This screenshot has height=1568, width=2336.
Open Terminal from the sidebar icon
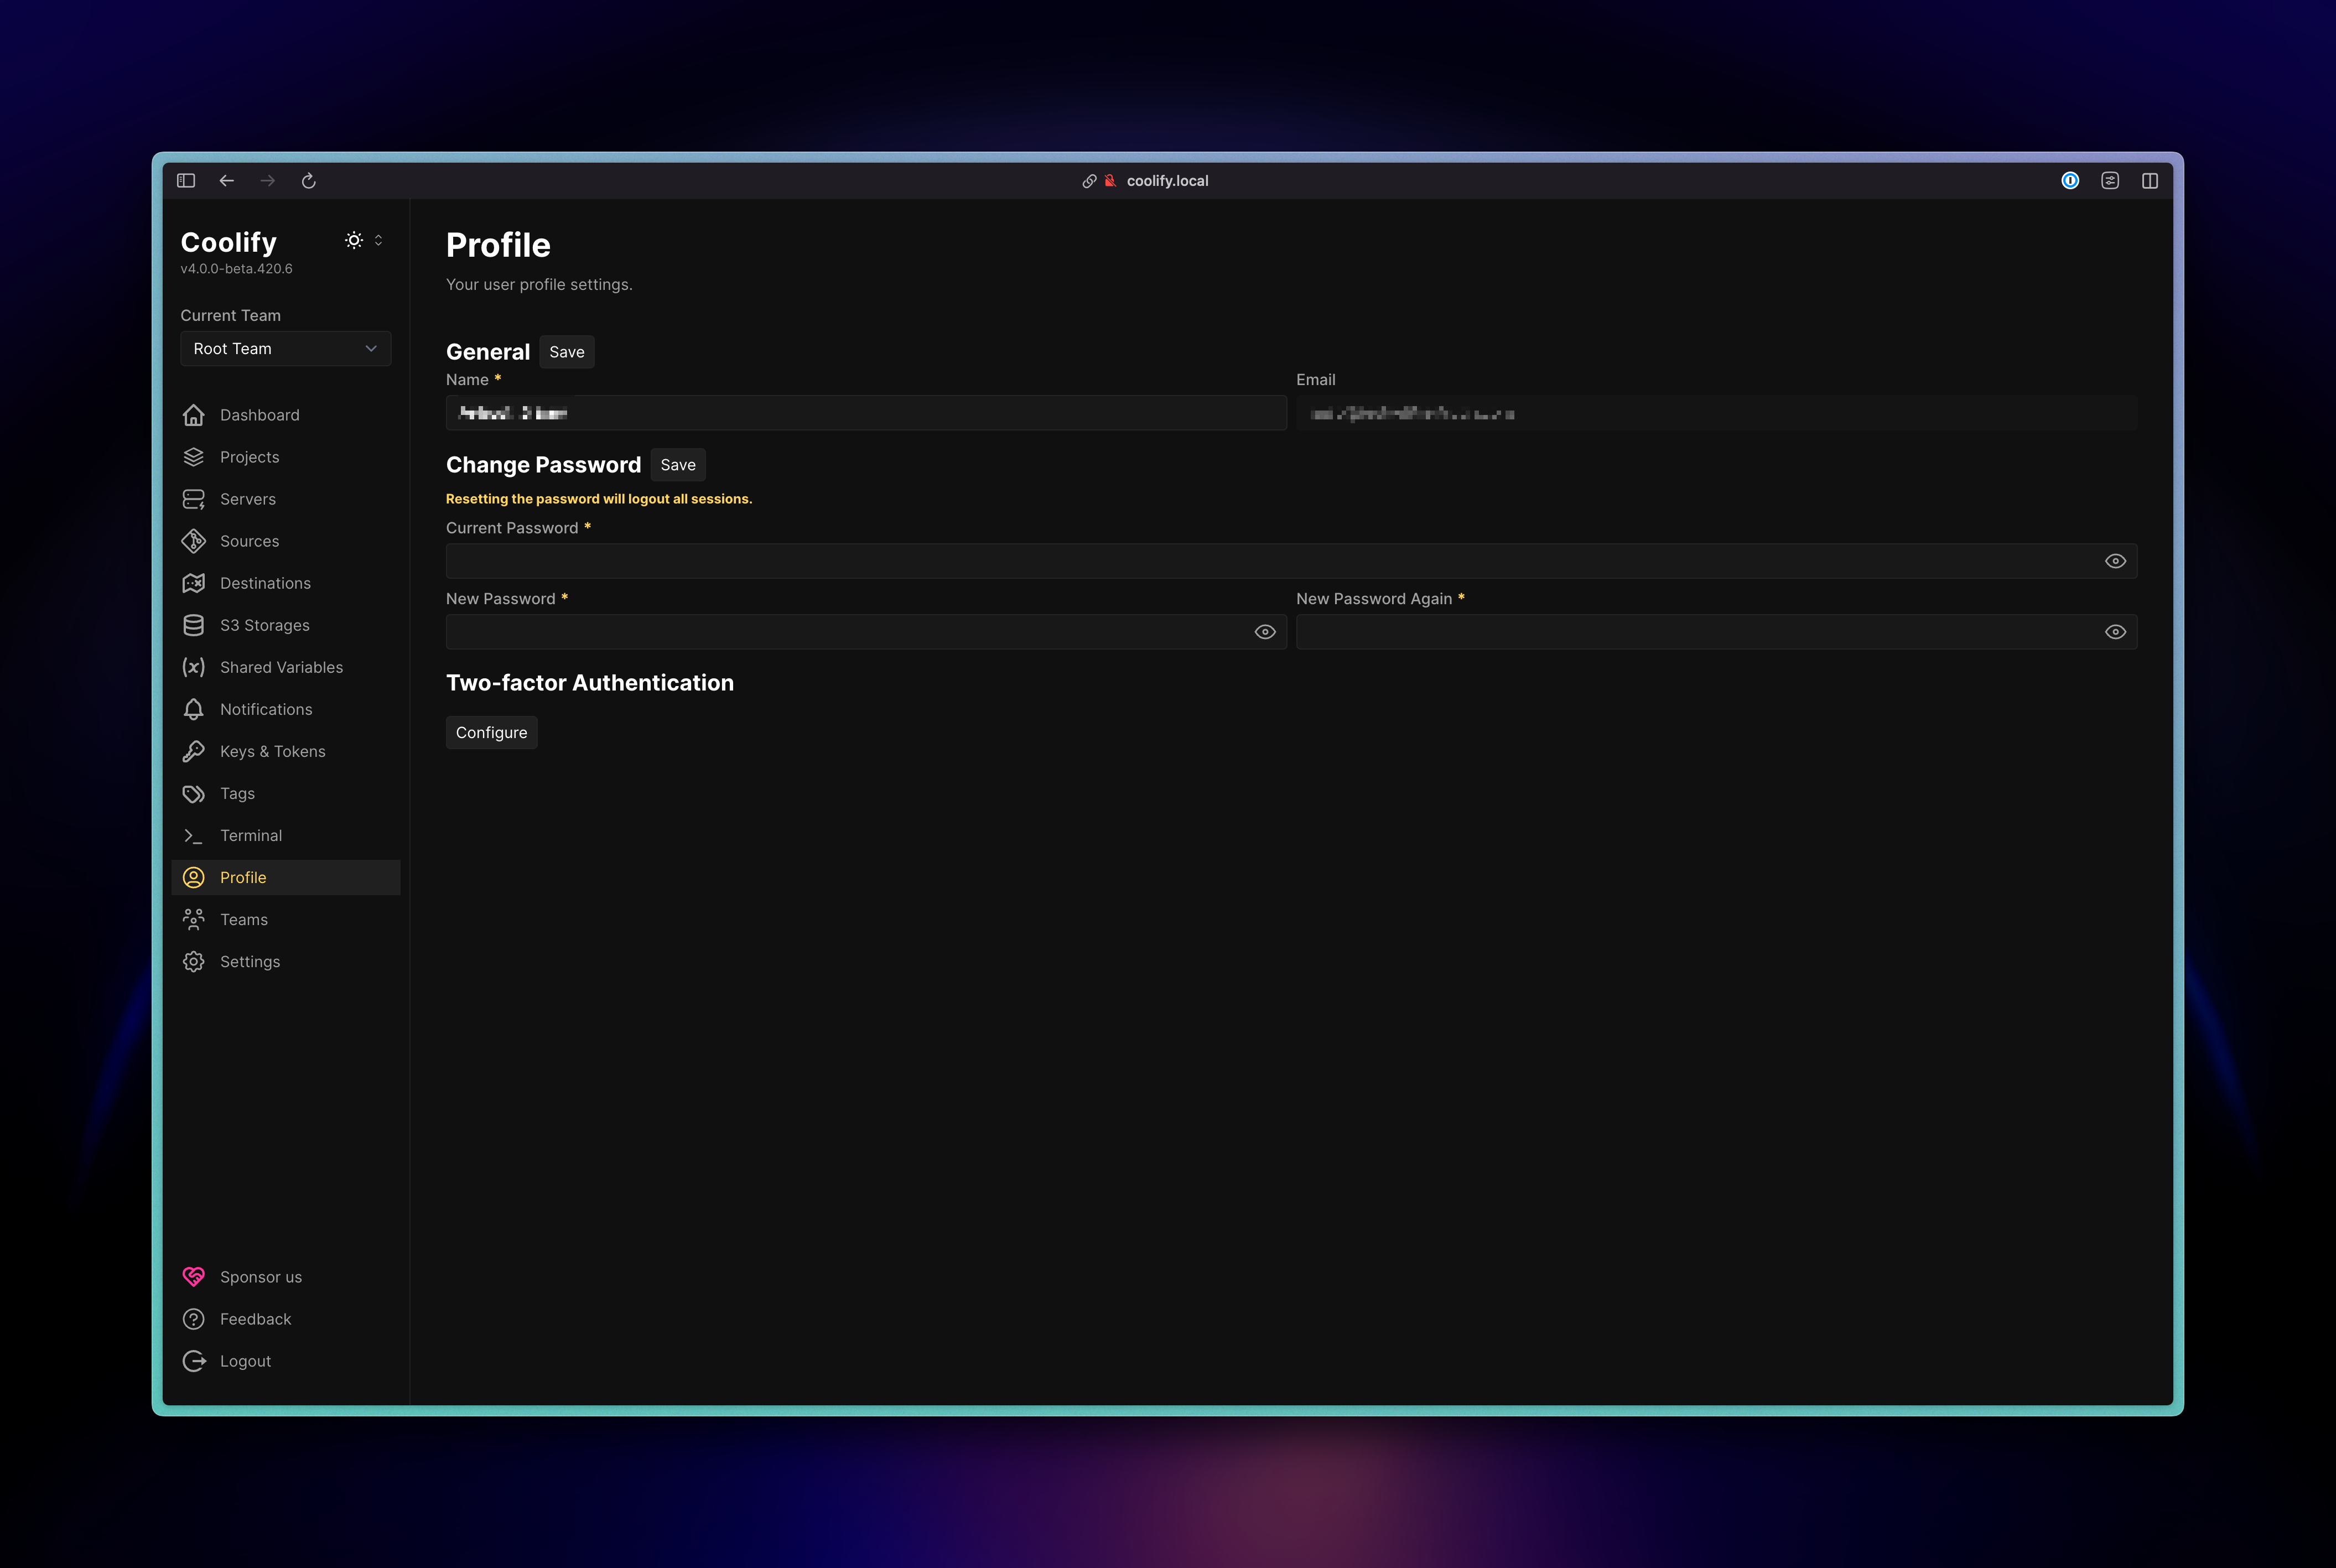(x=193, y=835)
